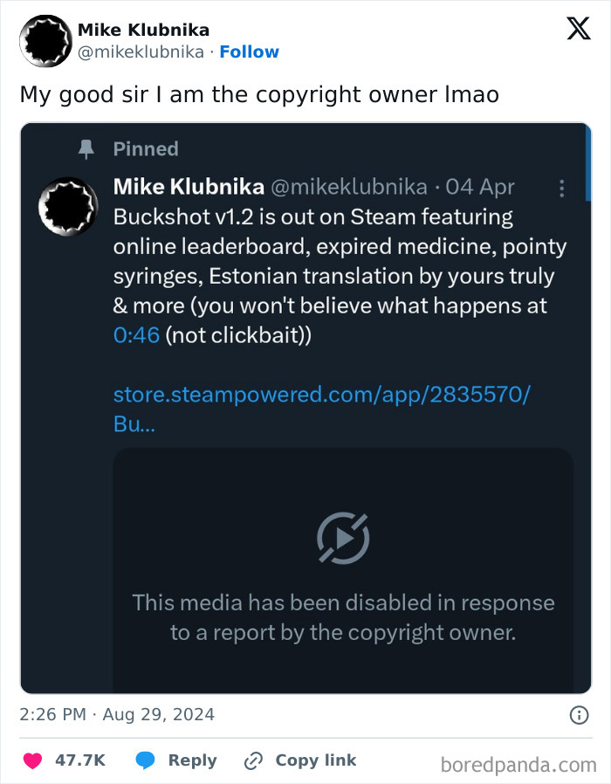Open the disabled media play icon

pyautogui.click(x=344, y=540)
